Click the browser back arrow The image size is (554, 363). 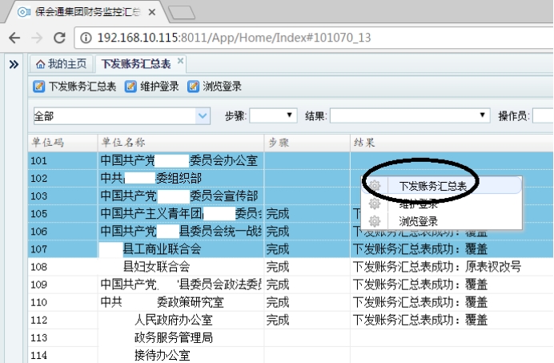pyautogui.click(x=14, y=38)
